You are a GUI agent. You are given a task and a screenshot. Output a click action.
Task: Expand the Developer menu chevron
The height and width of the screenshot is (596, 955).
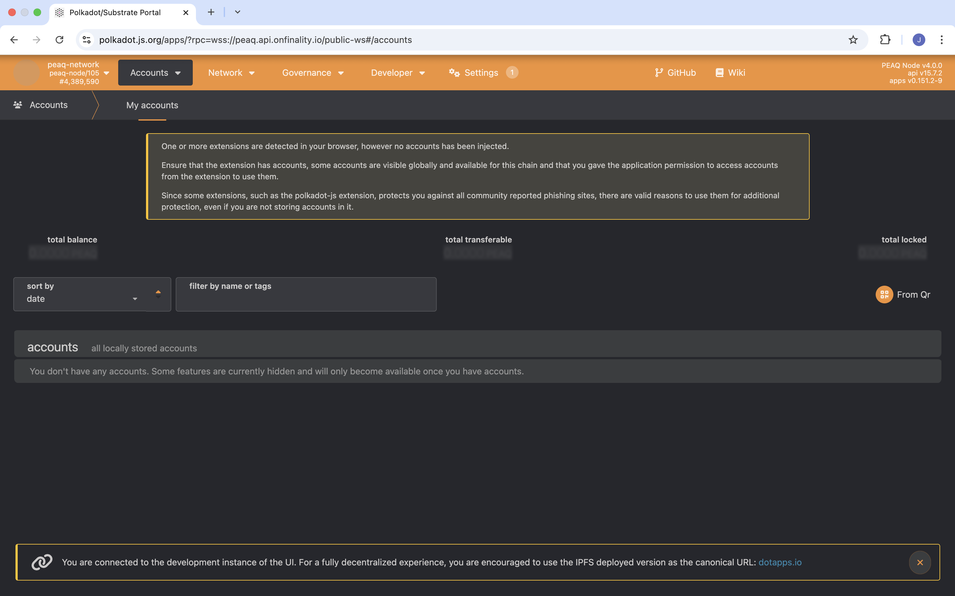pyautogui.click(x=423, y=73)
